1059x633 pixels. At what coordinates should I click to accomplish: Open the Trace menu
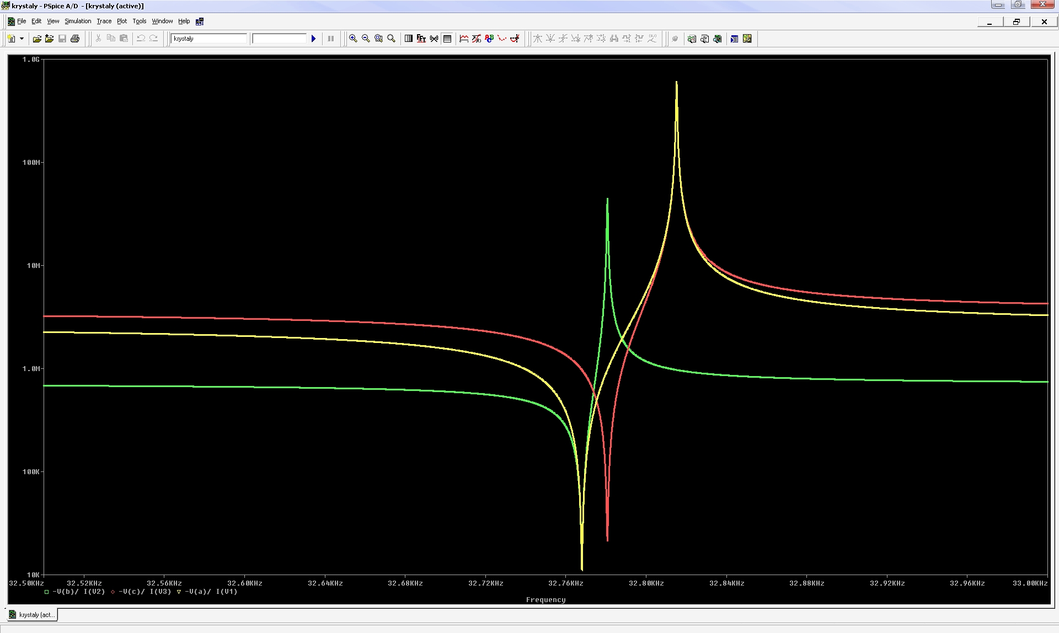104,21
